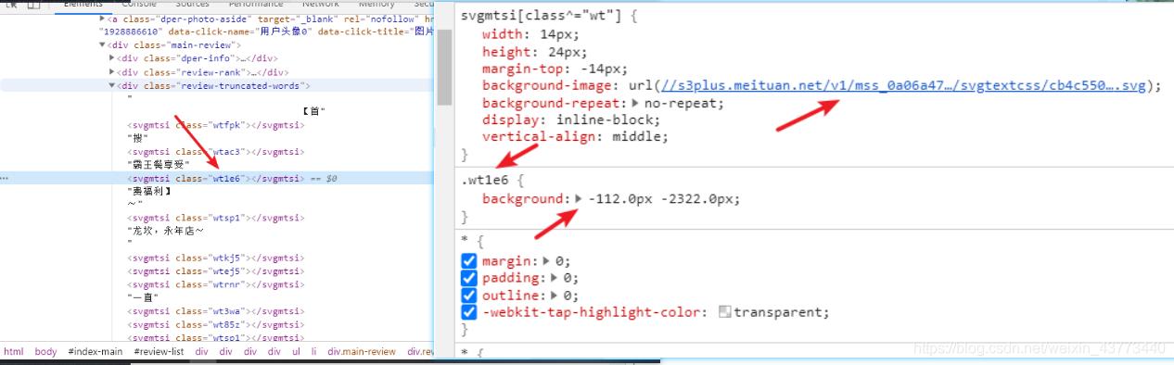Expand the padding shorthand value arrow

[555, 278]
